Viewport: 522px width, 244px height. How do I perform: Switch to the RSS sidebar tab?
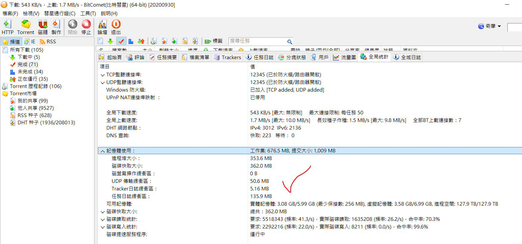[48, 42]
